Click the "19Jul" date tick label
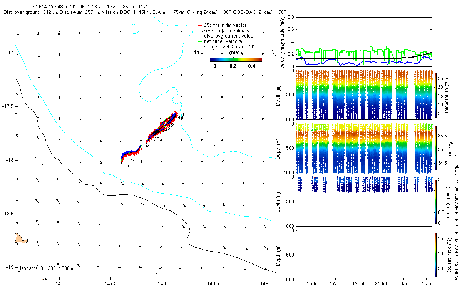The width and height of the screenshot is (462, 288). [358, 283]
